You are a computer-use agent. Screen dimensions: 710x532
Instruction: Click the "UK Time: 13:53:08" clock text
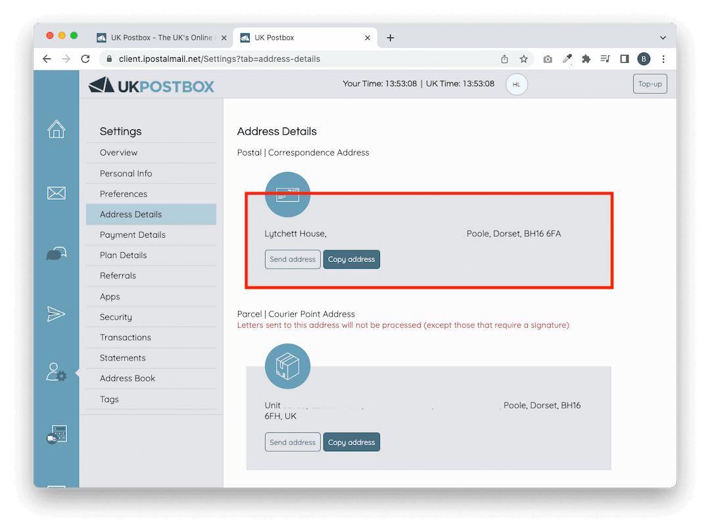[460, 83]
